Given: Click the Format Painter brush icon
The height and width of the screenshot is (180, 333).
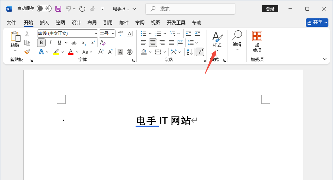Looking at the screenshot, I should [27, 52].
